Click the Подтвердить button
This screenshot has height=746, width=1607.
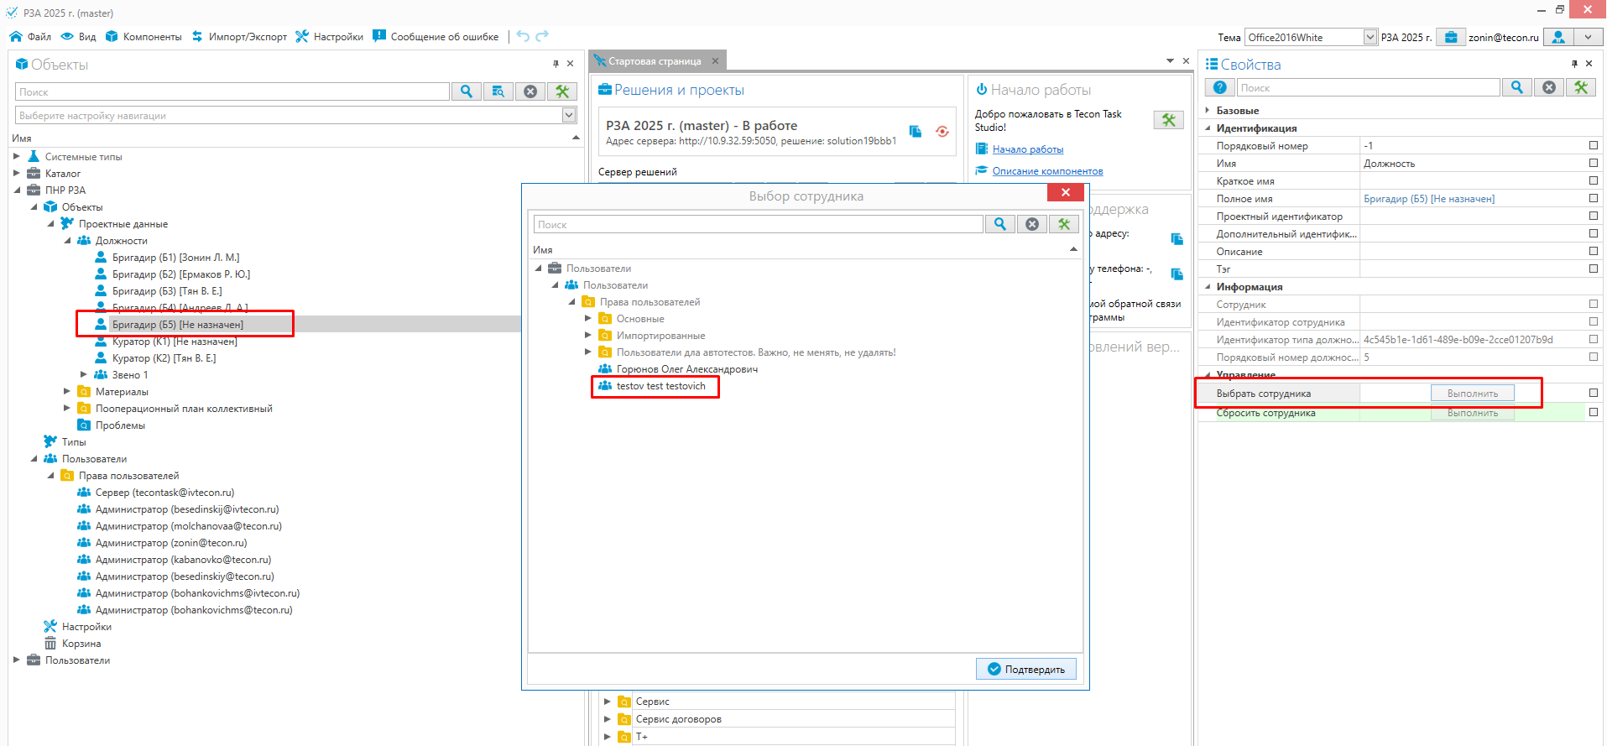1025,669
